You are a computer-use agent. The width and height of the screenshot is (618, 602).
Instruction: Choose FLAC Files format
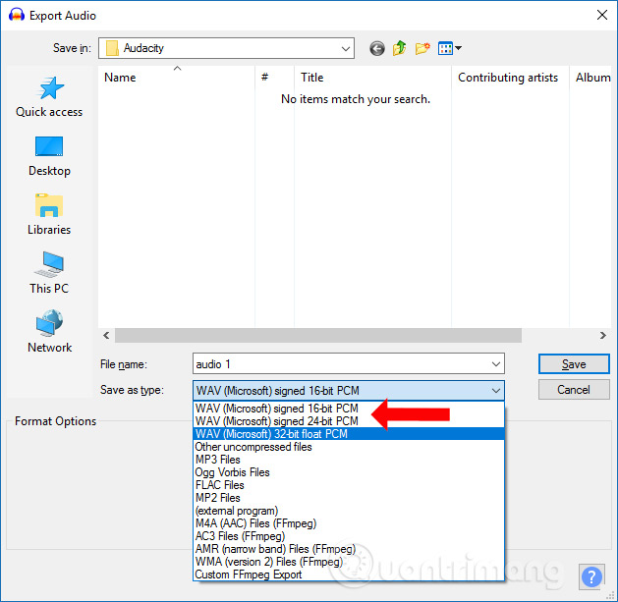(x=349, y=485)
